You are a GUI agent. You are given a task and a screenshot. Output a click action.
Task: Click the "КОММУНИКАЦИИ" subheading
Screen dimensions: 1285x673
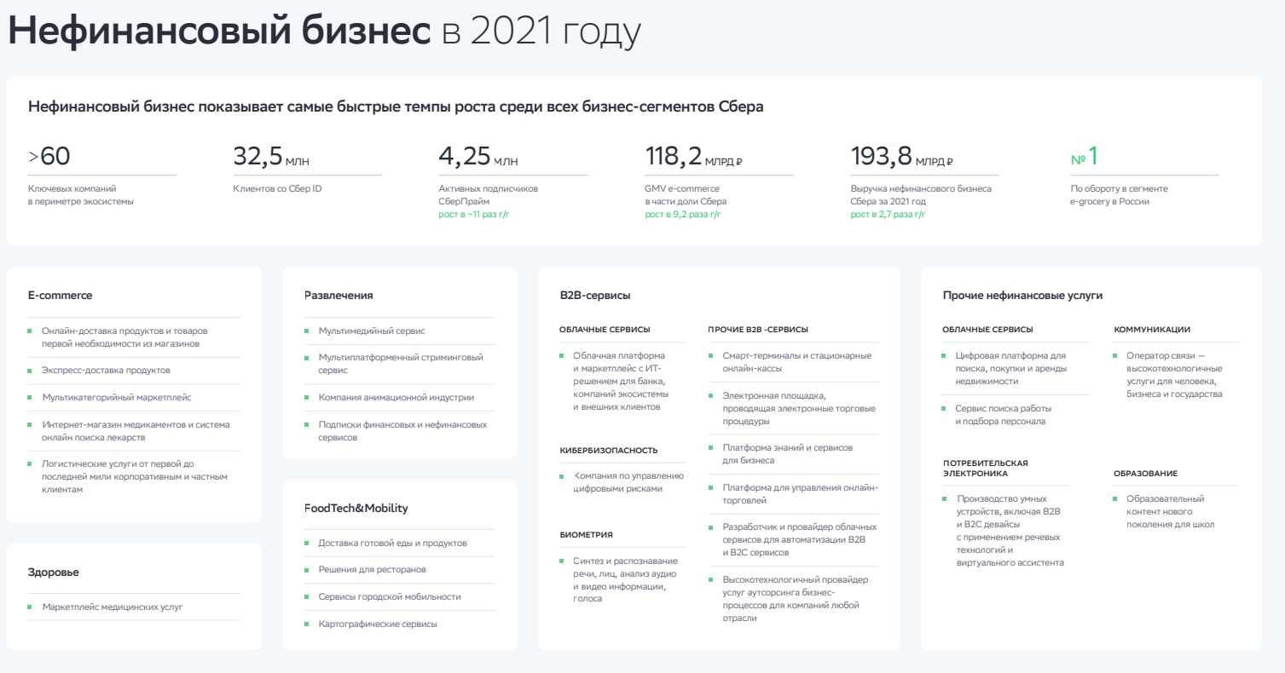(x=1152, y=330)
